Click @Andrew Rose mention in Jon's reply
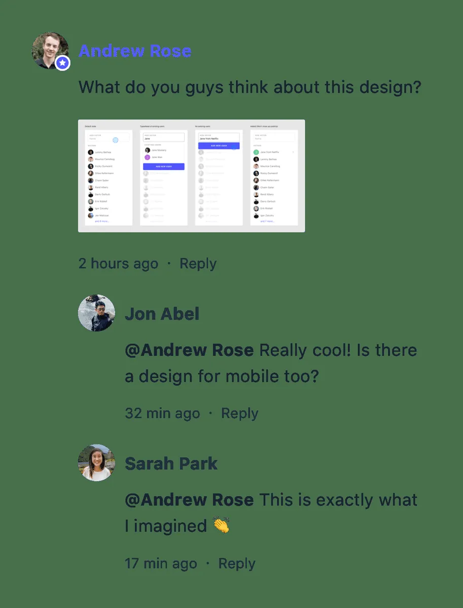This screenshot has width=463, height=608. pyautogui.click(x=189, y=350)
